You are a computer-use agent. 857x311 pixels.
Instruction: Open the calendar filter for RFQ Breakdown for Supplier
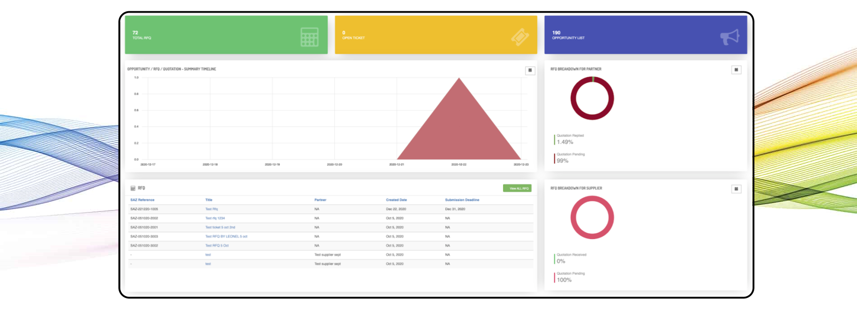pos(736,189)
